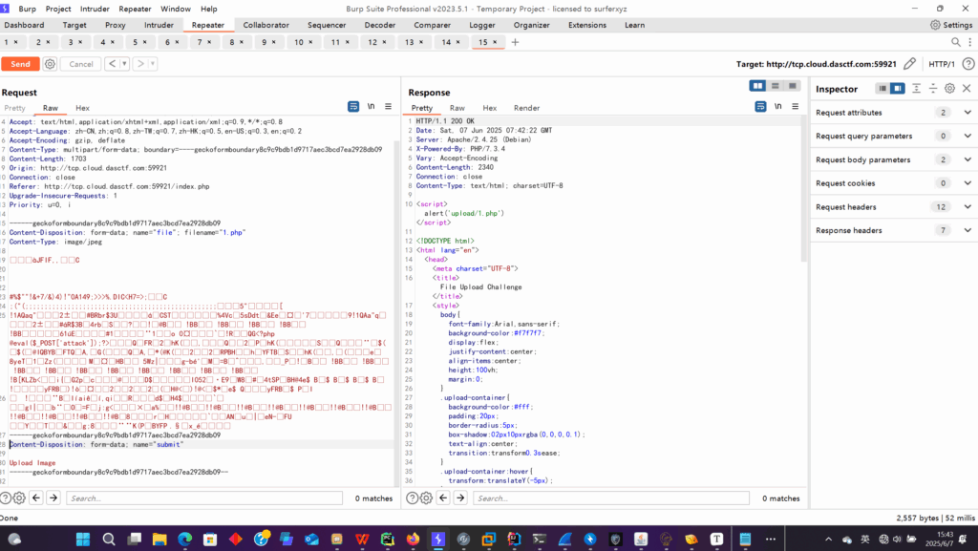Open Burp Settings
Viewport: 978px width, 551px height.
(951, 25)
